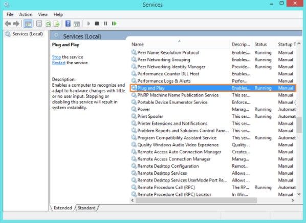Select Portable Device Enumerator Service
306x223 pixels.
click(x=172, y=102)
